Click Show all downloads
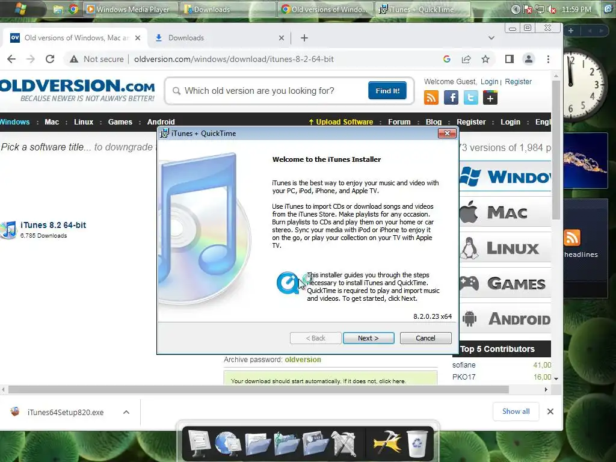The width and height of the screenshot is (616, 462). [x=516, y=411]
